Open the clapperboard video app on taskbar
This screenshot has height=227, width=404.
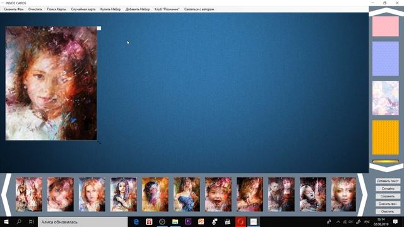tap(227, 222)
